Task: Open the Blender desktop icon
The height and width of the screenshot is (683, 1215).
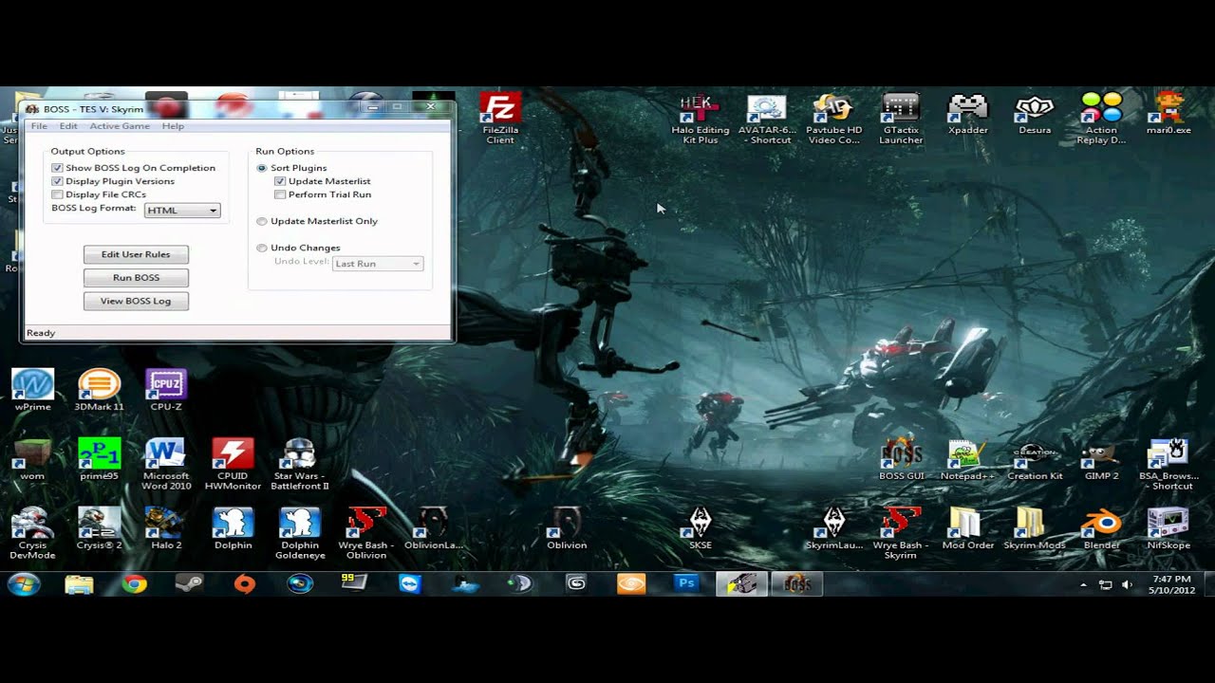Action: 1101,528
